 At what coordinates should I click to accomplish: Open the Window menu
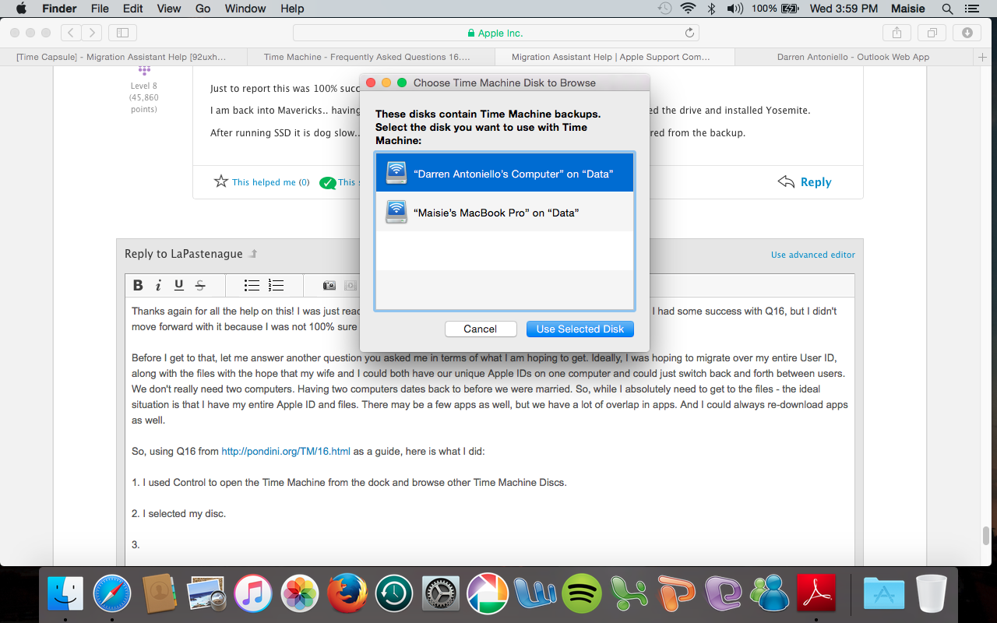[245, 9]
